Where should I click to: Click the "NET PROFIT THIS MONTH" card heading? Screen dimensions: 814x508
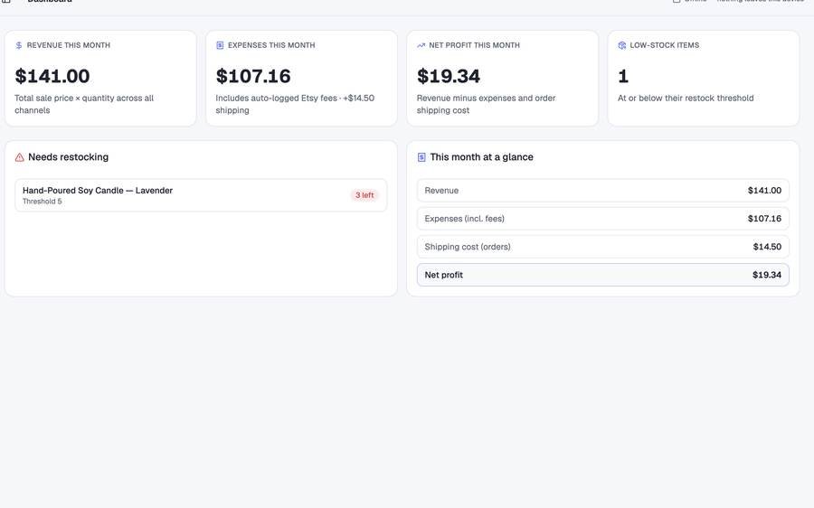pyautogui.click(x=475, y=45)
